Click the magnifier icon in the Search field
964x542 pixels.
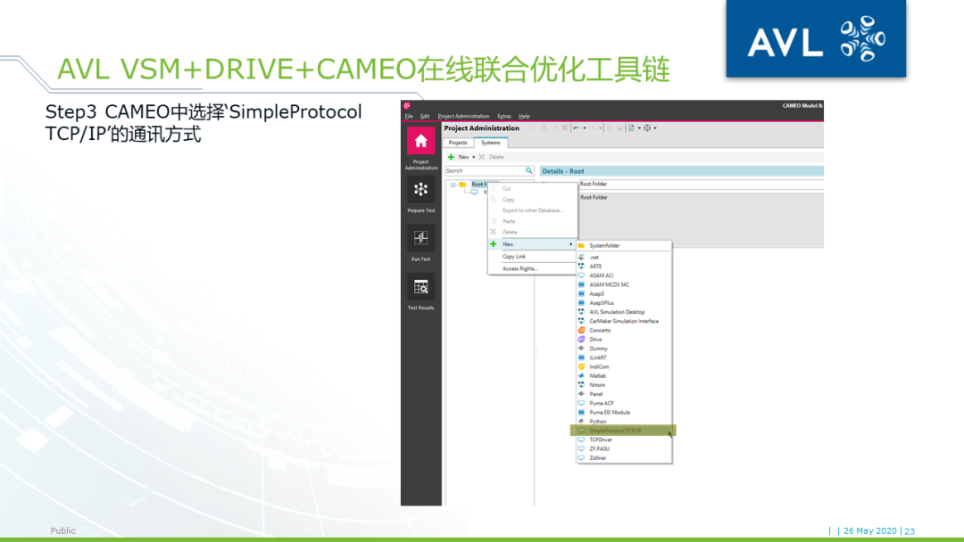tap(528, 171)
